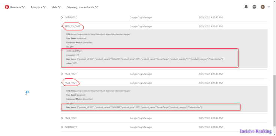Open the Viewing: maravital.ch account switcher
This screenshot has height=136, width=276.
[82, 7]
